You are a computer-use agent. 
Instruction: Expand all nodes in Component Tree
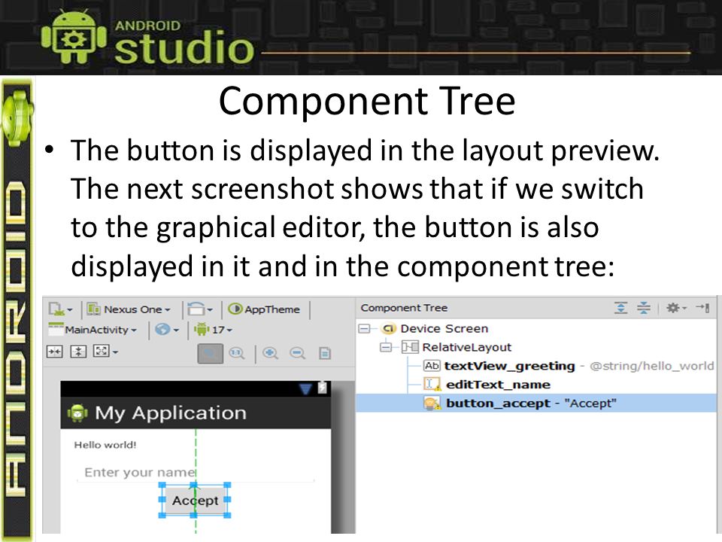(620, 307)
